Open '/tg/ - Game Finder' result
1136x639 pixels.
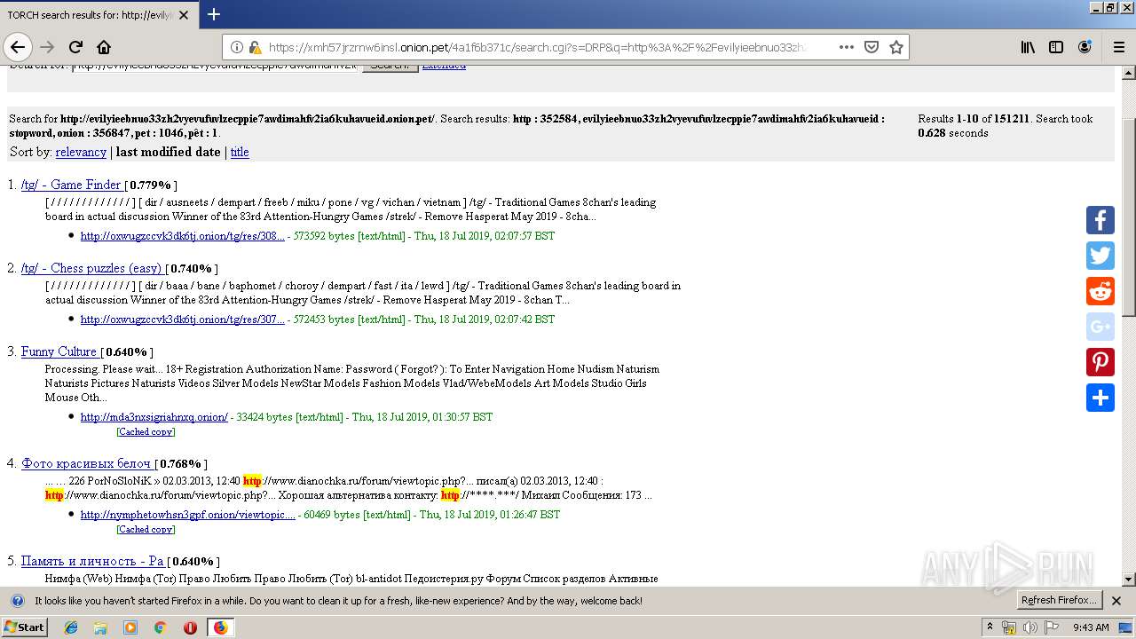pos(71,185)
